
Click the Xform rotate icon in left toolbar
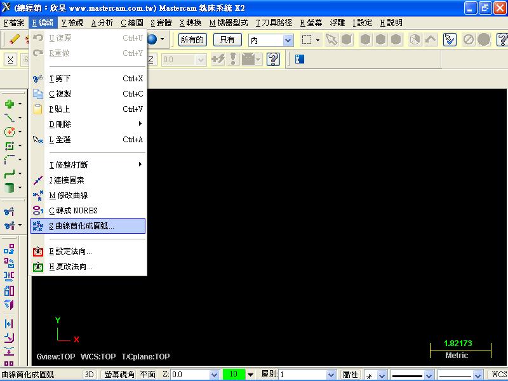click(x=9, y=263)
